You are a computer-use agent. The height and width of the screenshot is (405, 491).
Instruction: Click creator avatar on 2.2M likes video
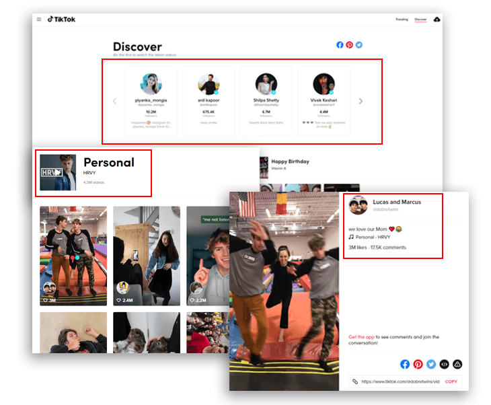click(196, 287)
